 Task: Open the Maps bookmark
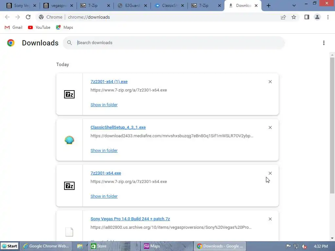click(x=64, y=27)
